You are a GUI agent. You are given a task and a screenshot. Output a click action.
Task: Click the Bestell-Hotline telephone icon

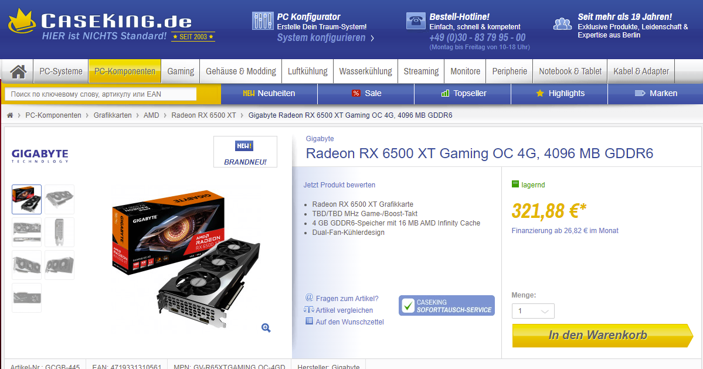click(416, 21)
